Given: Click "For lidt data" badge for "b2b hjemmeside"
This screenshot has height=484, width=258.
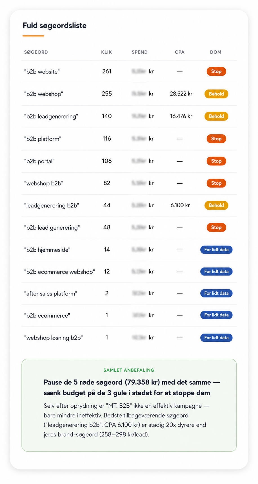Looking at the screenshot, I should click(216, 250).
